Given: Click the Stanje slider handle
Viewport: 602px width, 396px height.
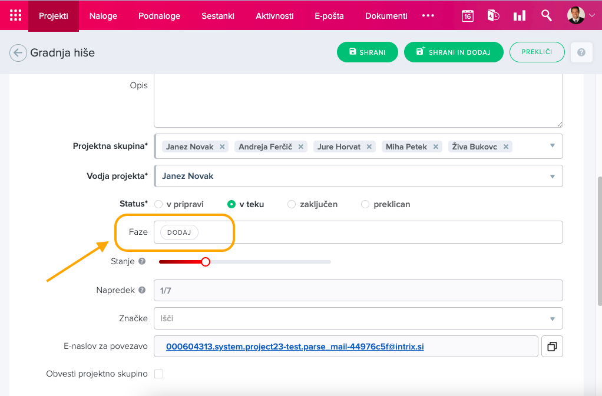Looking at the screenshot, I should [206, 262].
